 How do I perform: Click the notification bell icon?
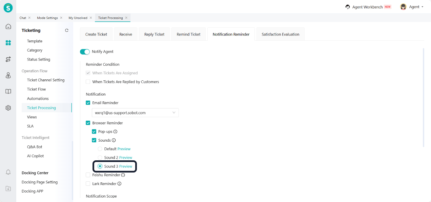[x=8, y=172]
